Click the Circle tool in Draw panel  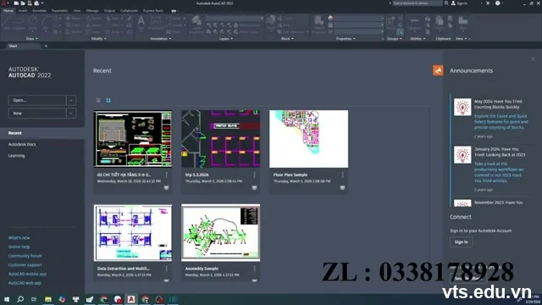pos(32,21)
